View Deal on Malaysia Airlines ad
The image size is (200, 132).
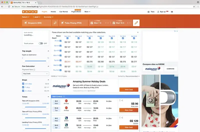point(129,90)
